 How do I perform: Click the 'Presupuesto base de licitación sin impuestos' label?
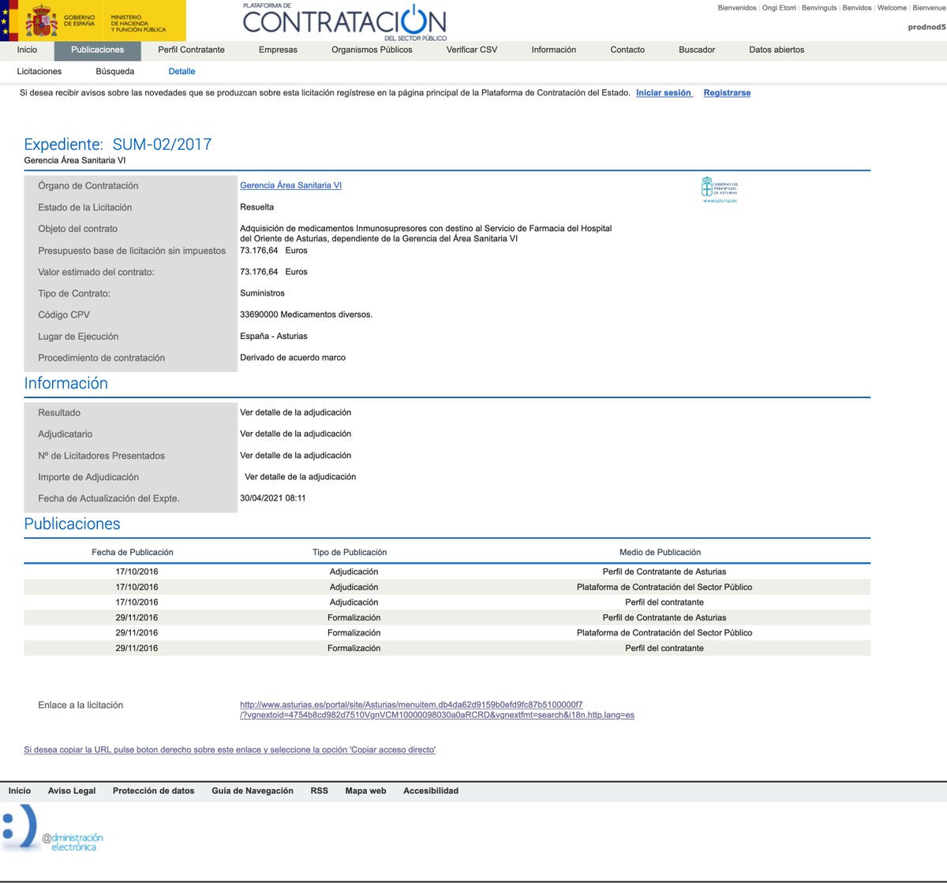[x=132, y=251]
